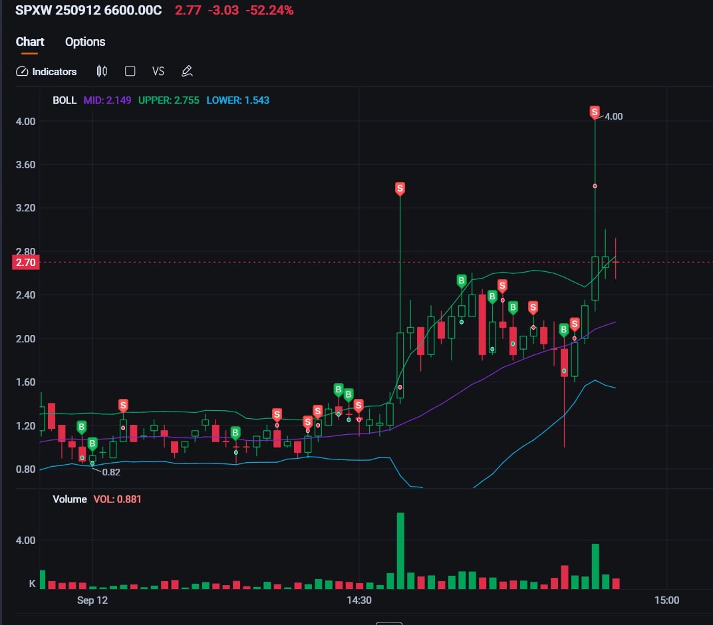Viewport: 713px width, 625px height.
Task: Open the VS compare tool
Action: pyautogui.click(x=158, y=71)
